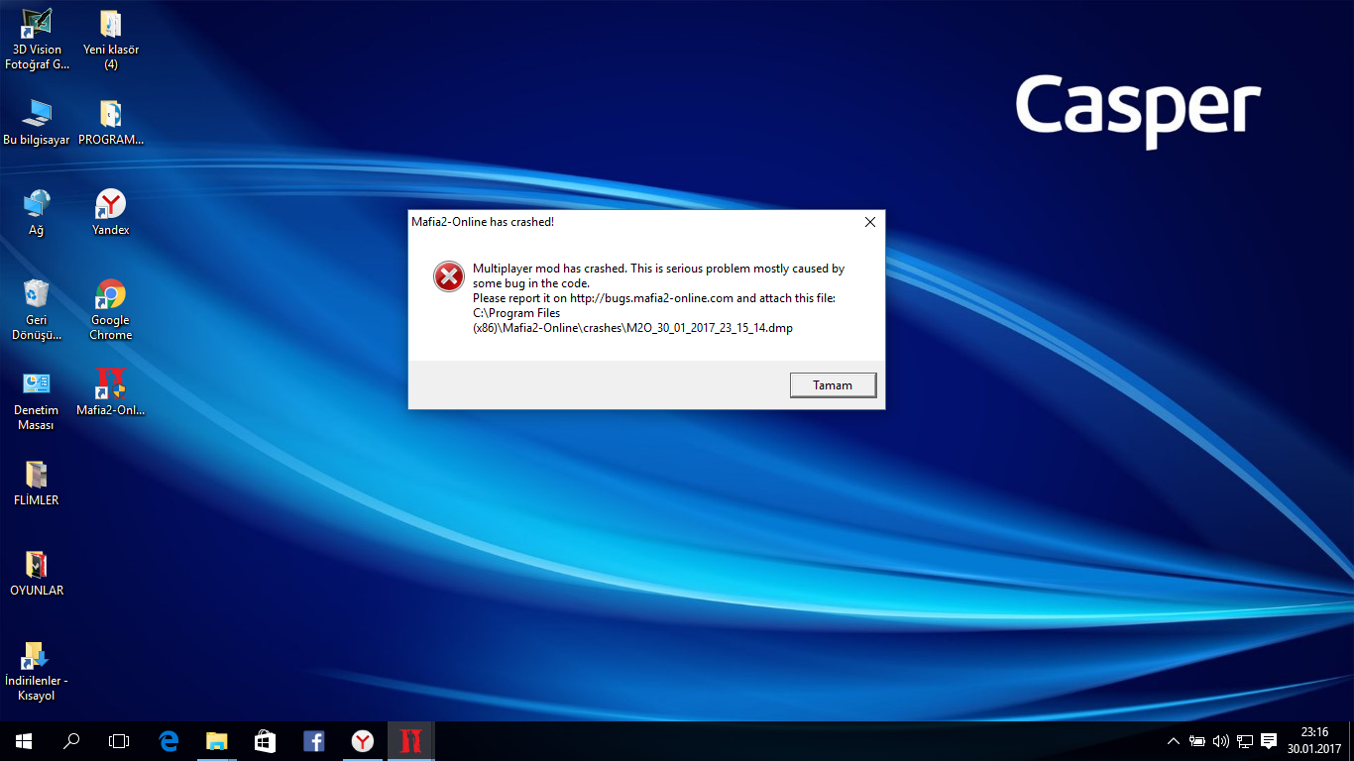Select the Ağ network desktop icon

pyautogui.click(x=37, y=212)
